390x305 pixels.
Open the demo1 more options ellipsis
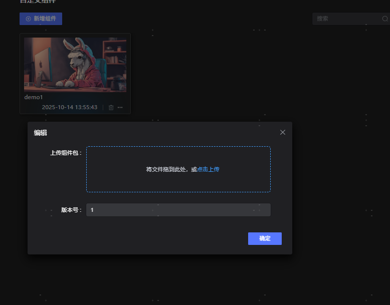click(120, 107)
